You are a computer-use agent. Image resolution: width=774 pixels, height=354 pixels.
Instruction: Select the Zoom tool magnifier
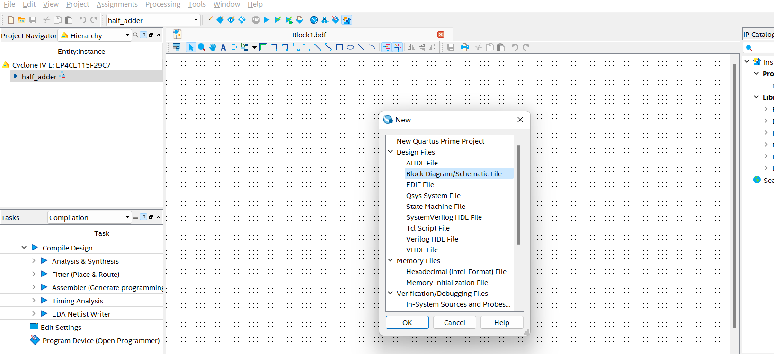point(202,47)
